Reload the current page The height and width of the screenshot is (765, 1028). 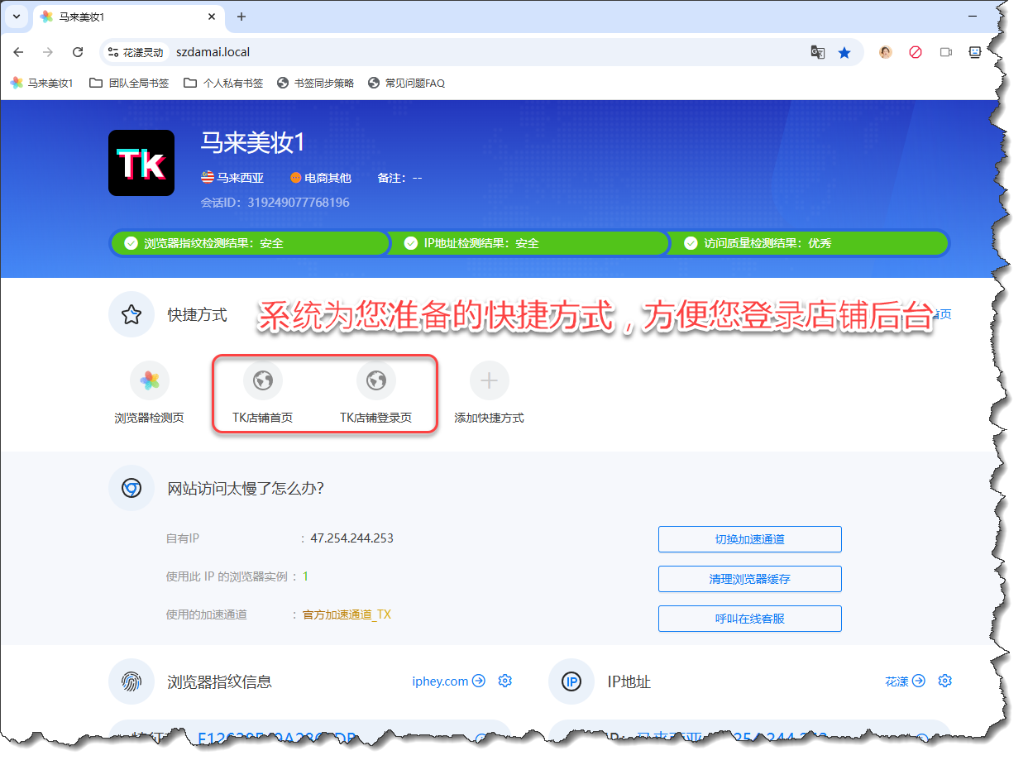pyautogui.click(x=78, y=52)
